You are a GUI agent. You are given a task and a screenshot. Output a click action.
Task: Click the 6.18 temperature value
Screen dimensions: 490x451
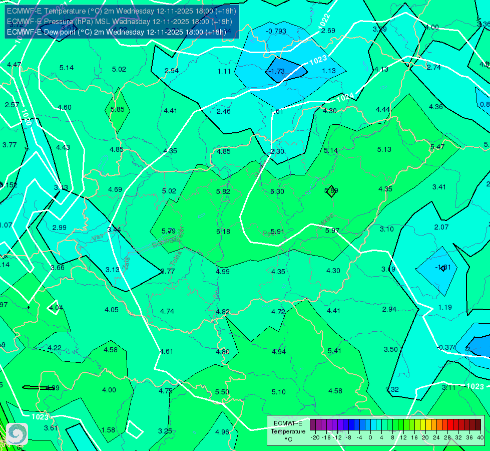coord(223,232)
